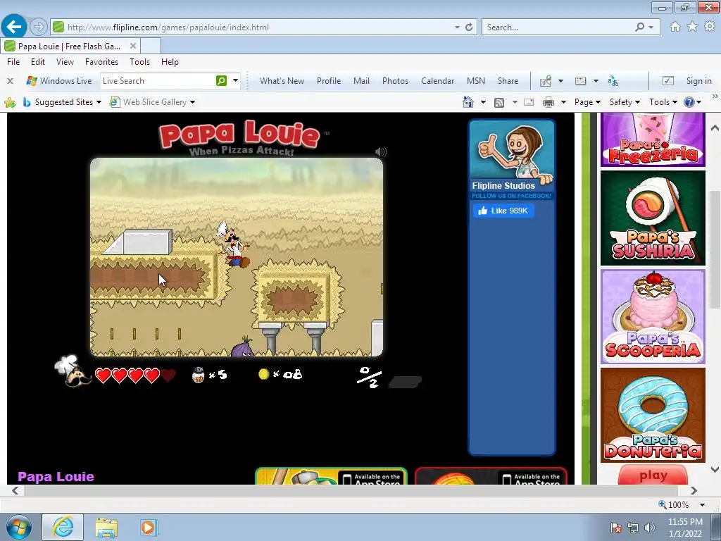Open the Home icon at top right
Screen dimensions: 721x541
pos(675,27)
